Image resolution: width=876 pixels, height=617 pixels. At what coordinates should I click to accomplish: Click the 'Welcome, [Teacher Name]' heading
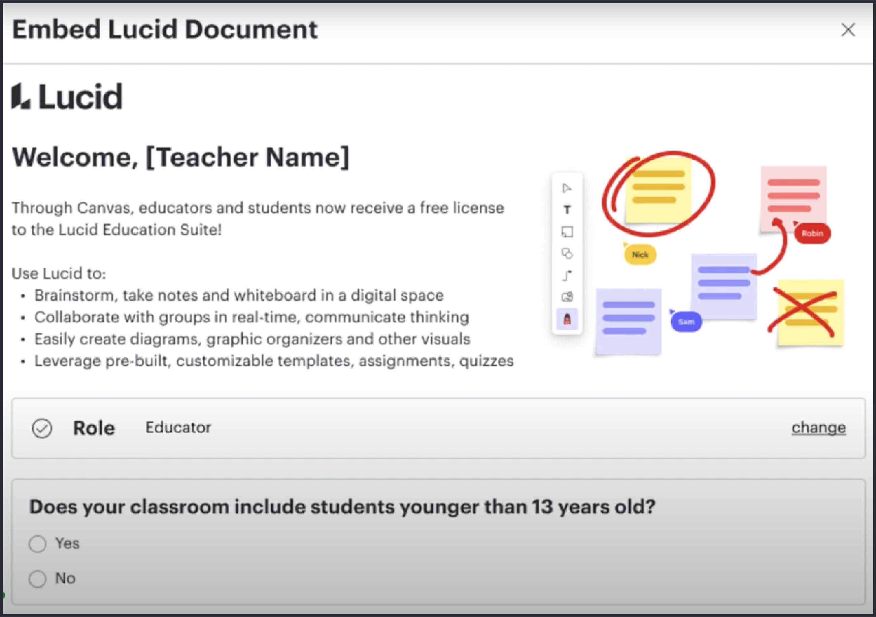point(180,157)
